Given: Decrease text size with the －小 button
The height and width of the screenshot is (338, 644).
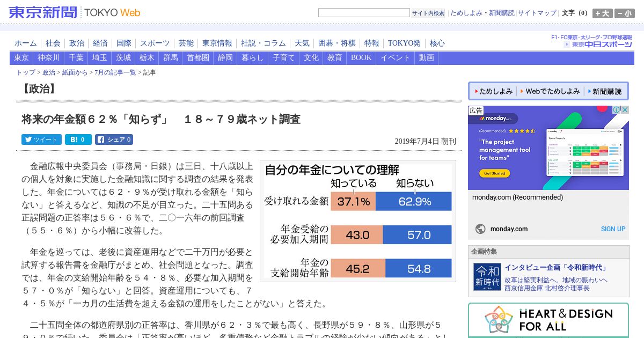Looking at the screenshot, I should [x=625, y=13].
